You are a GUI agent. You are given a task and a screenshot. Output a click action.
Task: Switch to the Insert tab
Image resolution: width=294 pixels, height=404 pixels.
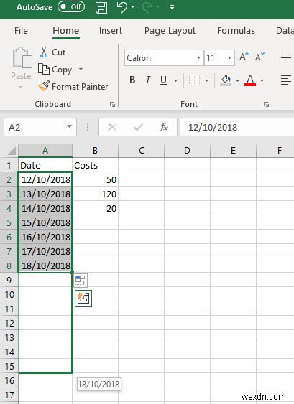click(x=111, y=31)
